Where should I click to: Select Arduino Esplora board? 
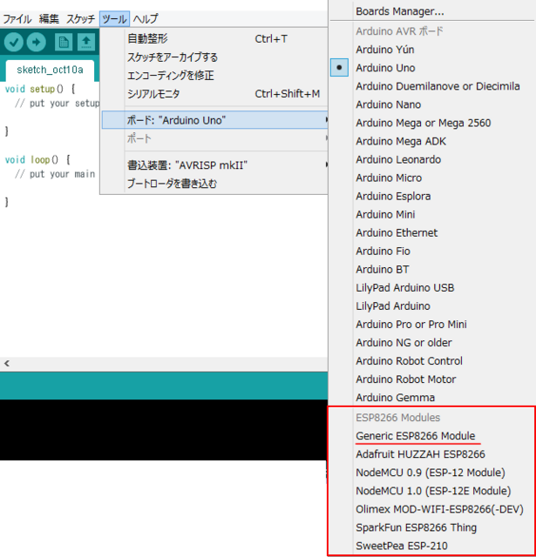pos(432,196)
